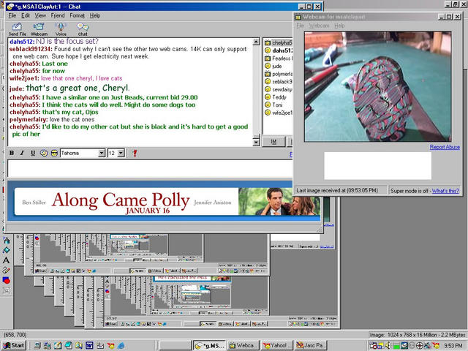Toggle italic text formatting
The height and width of the screenshot is (351, 468).
[22, 153]
